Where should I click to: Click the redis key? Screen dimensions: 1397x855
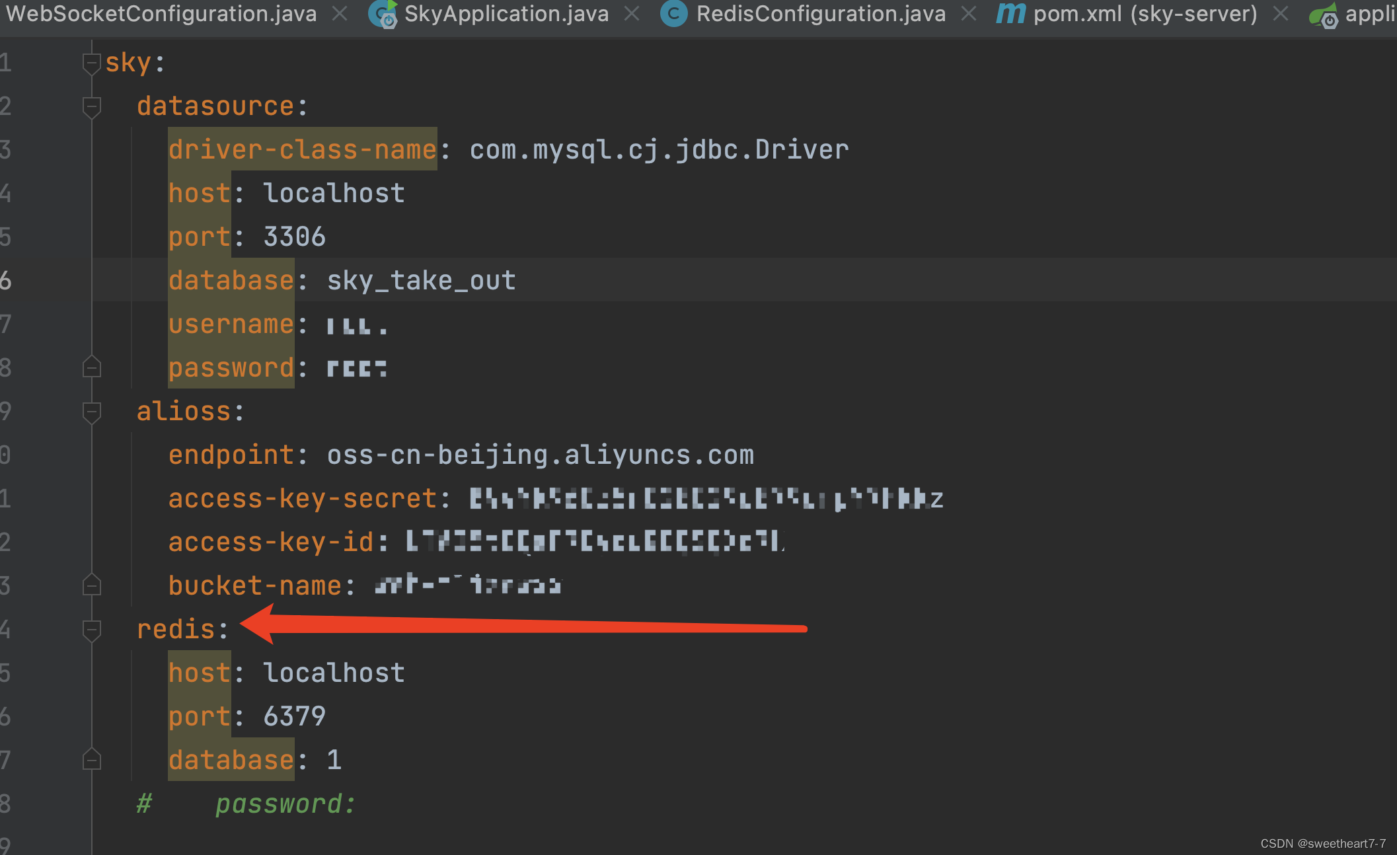click(x=176, y=630)
